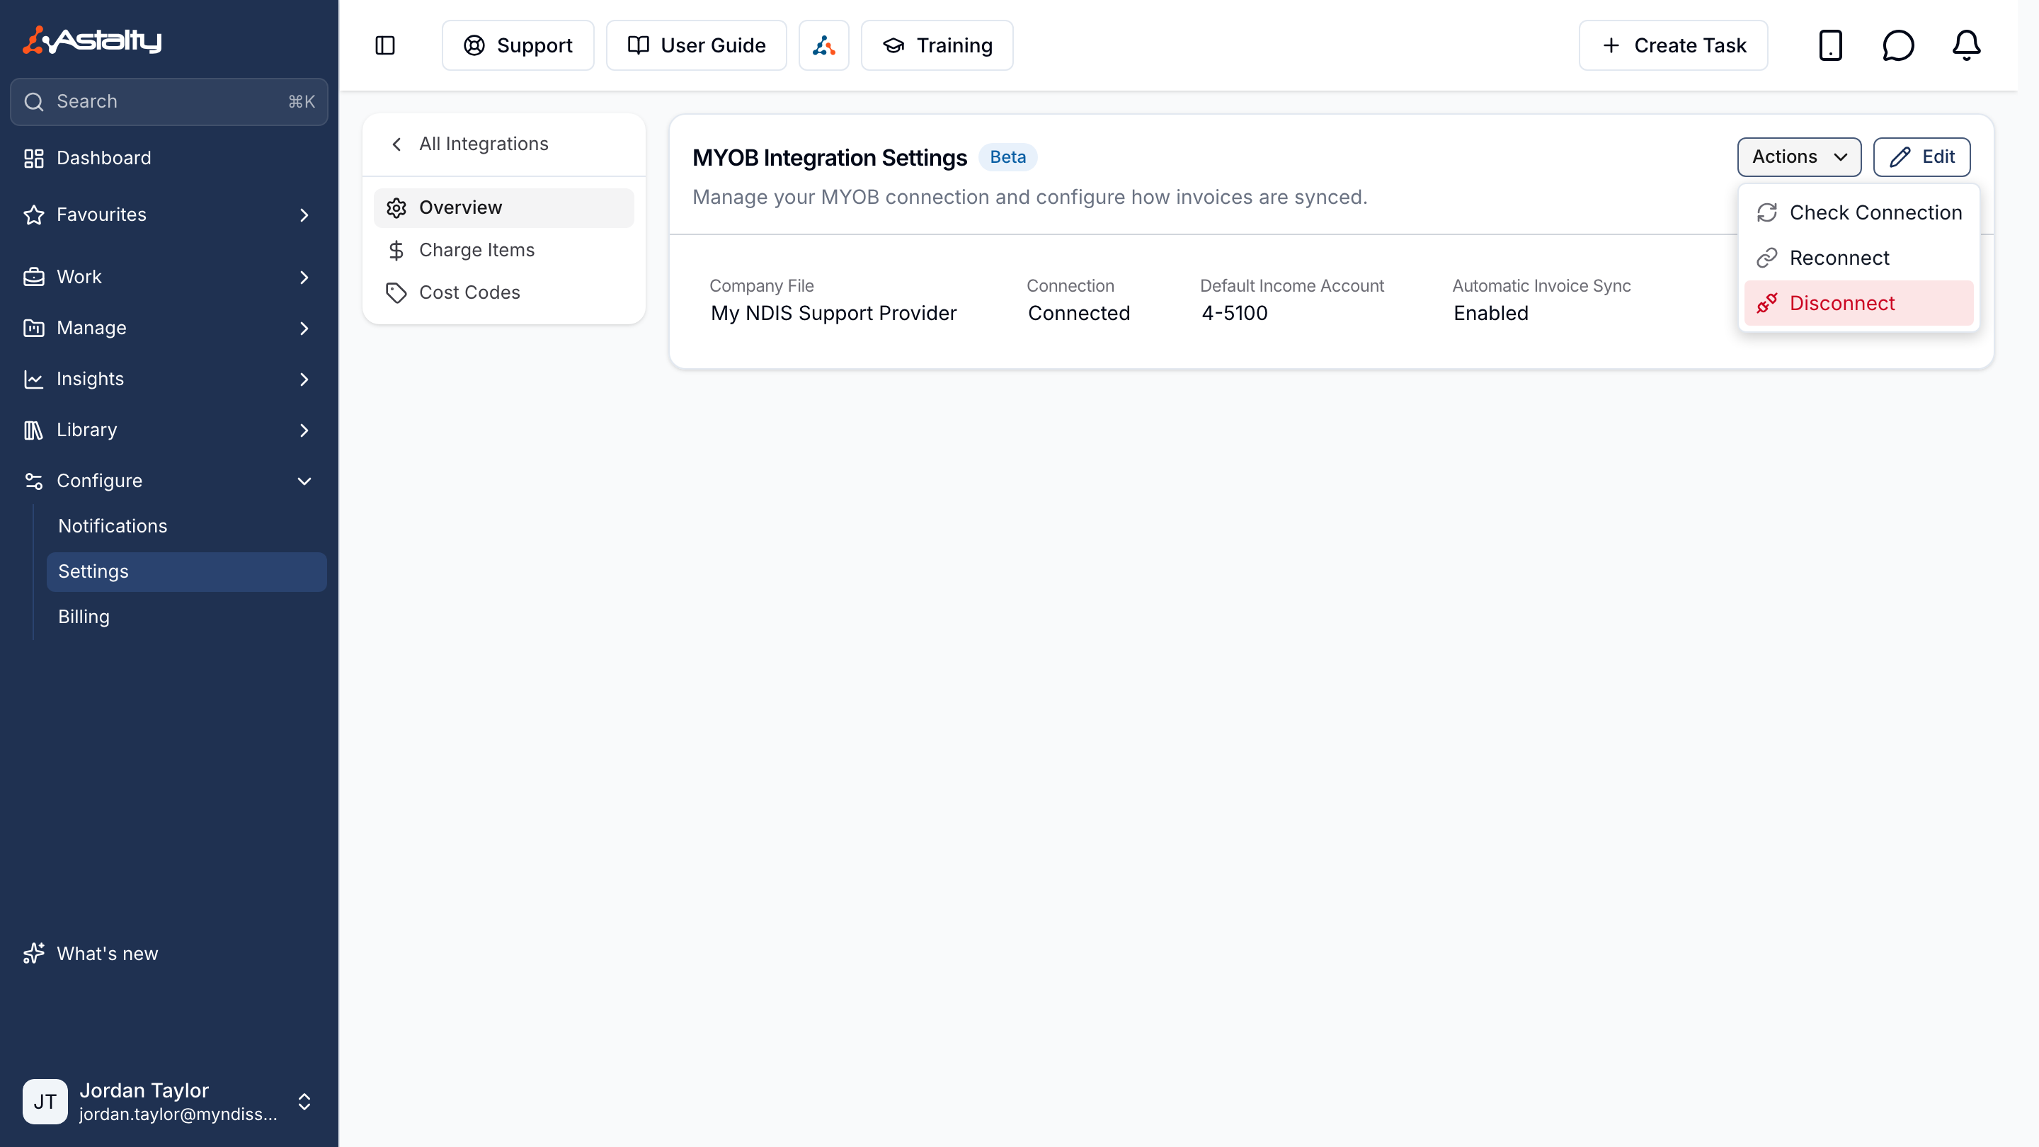The width and height of the screenshot is (2039, 1147).
Task: Click the Support button
Action: (x=518, y=45)
